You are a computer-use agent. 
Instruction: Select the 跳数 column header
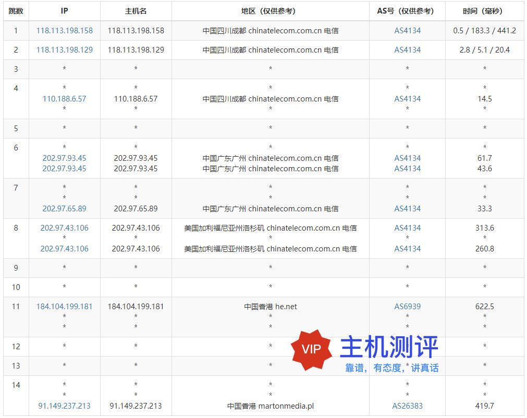coord(16,11)
